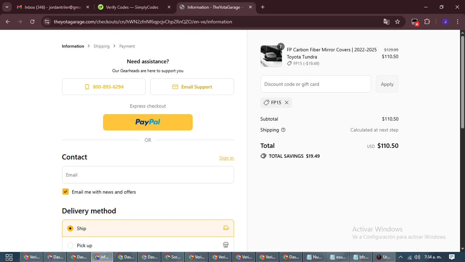Pay with PayPal express checkout
465x262 pixels.
tap(148, 122)
